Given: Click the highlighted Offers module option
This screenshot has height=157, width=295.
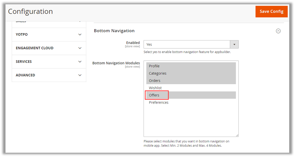Looking at the screenshot, I should click(x=154, y=95).
